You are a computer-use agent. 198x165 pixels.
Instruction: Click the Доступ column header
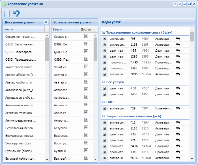[x=86, y=29]
